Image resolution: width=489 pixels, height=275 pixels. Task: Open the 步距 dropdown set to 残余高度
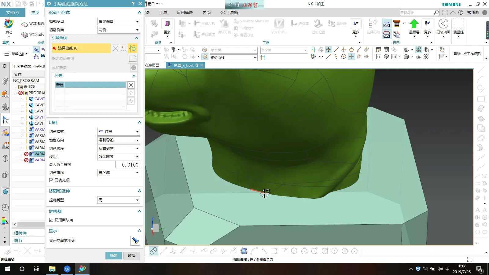[x=119, y=156]
